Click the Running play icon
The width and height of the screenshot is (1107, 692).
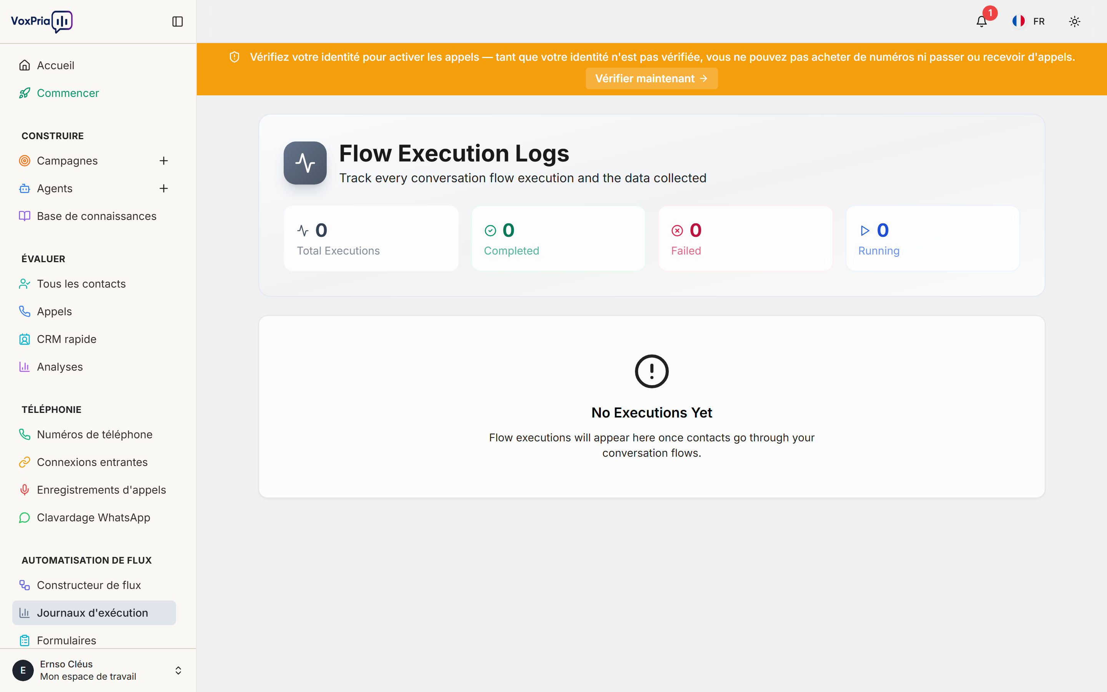click(x=864, y=231)
